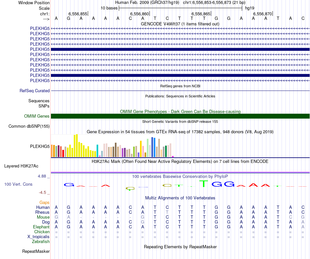Screen dimensions: 310x259
Task: Select the Scale track label
Action: click(44, 8)
